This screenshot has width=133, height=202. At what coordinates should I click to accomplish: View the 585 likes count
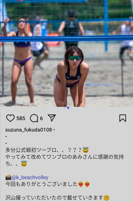click(21, 118)
